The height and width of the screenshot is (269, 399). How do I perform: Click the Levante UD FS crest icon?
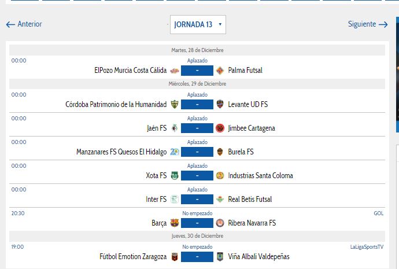point(220,105)
